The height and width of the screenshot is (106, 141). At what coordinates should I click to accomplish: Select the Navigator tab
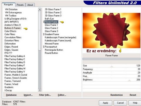9,5
